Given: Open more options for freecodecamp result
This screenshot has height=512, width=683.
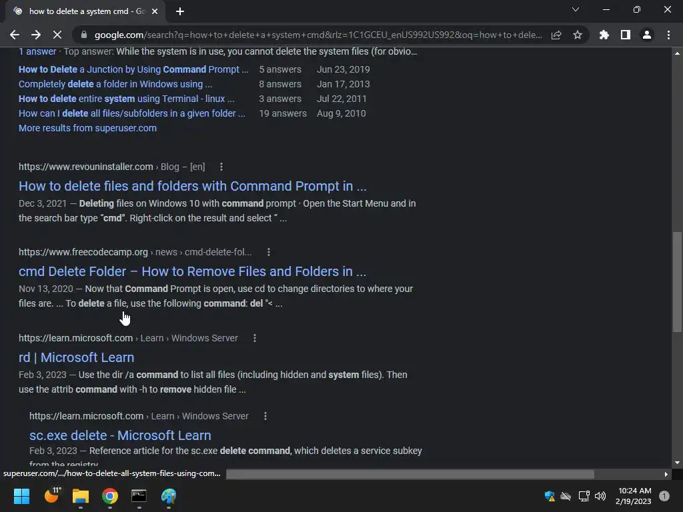Looking at the screenshot, I should click(269, 252).
